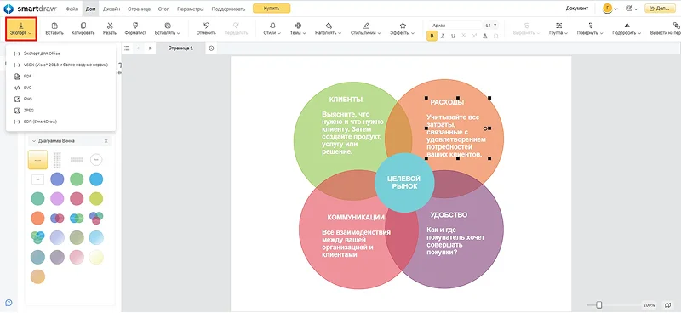681x313 pixels.
Task: Click the Купить button
Action: click(272, 9)
